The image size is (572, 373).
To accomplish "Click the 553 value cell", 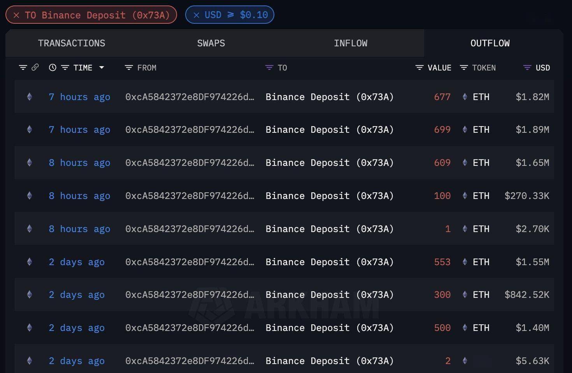I will click(x=442, y=262).
